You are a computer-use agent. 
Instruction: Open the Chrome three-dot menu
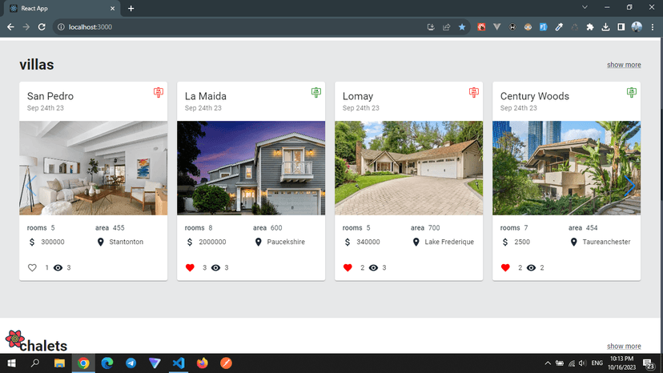tap(652, 26)
